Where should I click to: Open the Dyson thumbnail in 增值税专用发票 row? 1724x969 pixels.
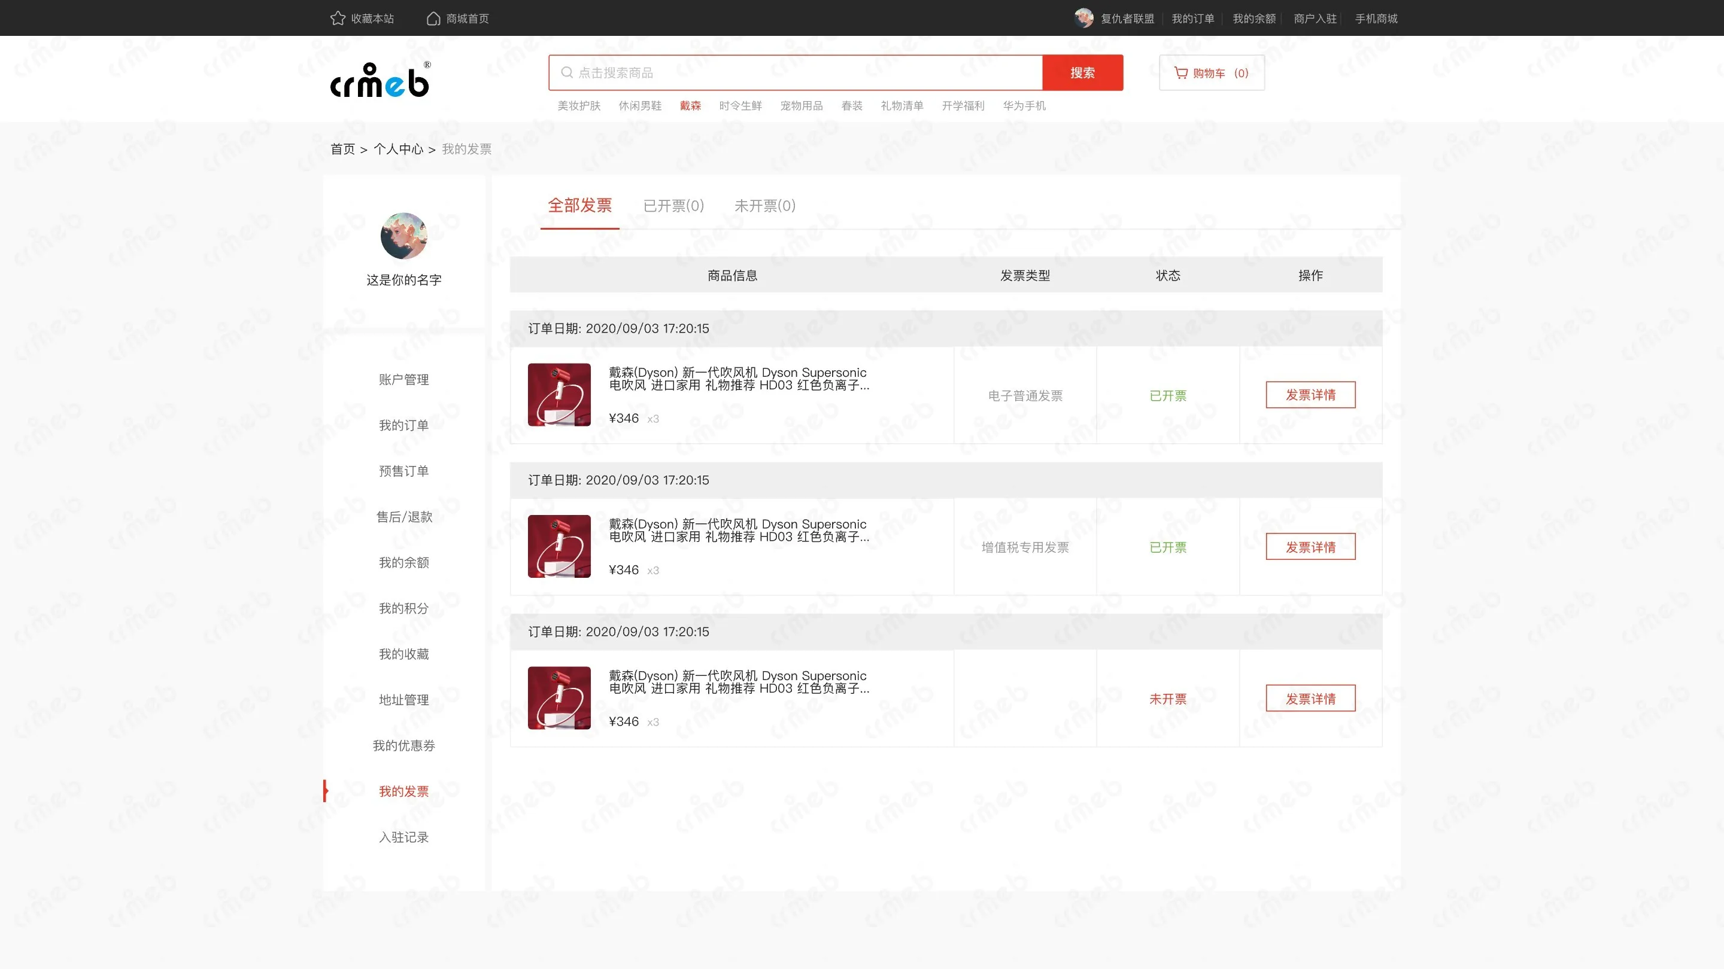[x=560, y=546]
